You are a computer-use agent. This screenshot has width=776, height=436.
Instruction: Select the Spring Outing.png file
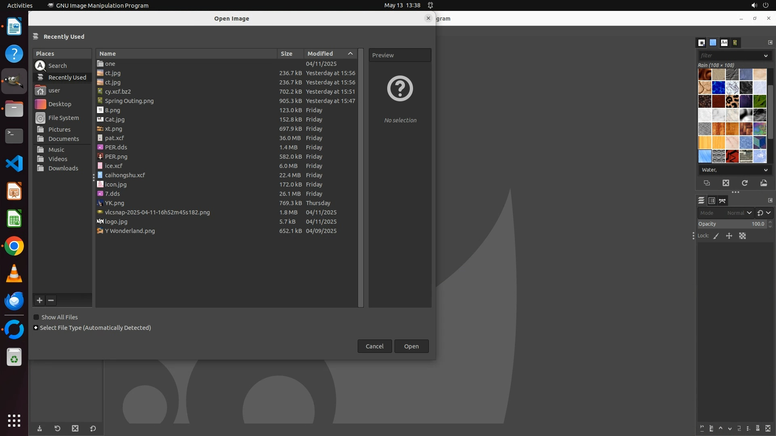coord(129,101)
